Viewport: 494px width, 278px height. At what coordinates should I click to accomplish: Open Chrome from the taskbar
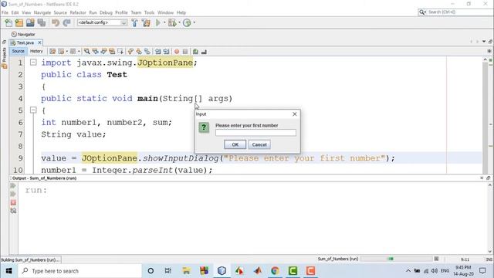(275, 271)
